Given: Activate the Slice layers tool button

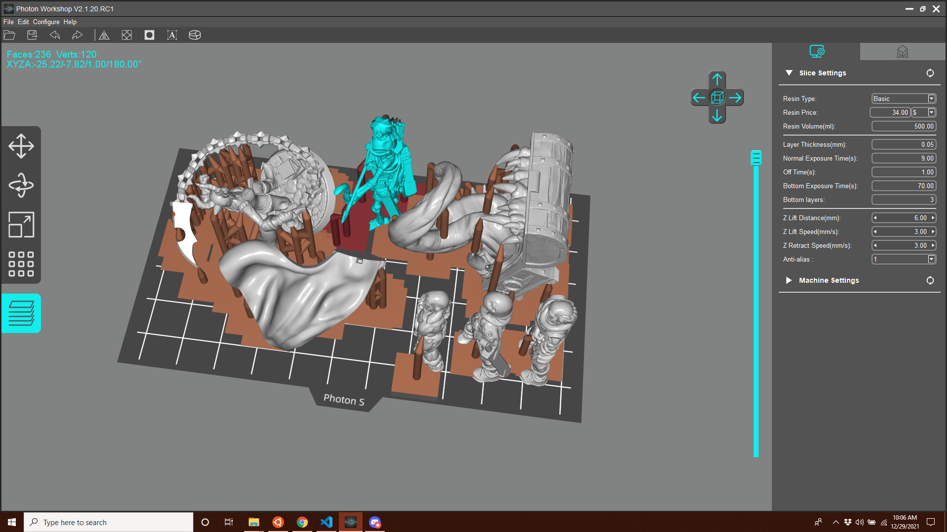Looking at the screenshot, I should pyautogui.click(x=21, y=313).
